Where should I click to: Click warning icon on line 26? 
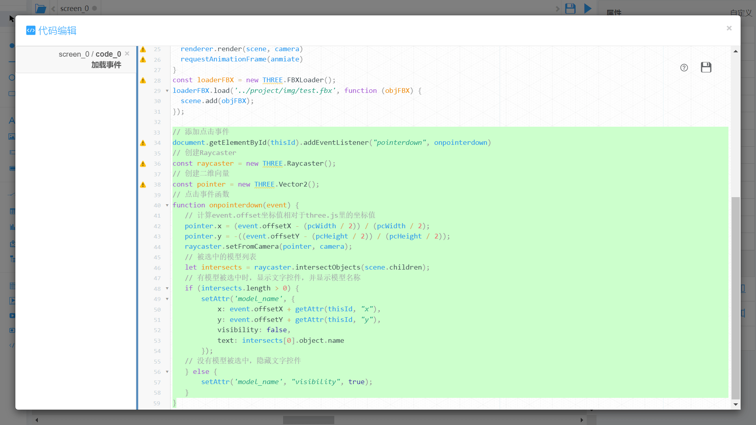coord(143,59)
